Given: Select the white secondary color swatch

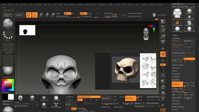Looking at the screenshot, I should pos(11,97).
